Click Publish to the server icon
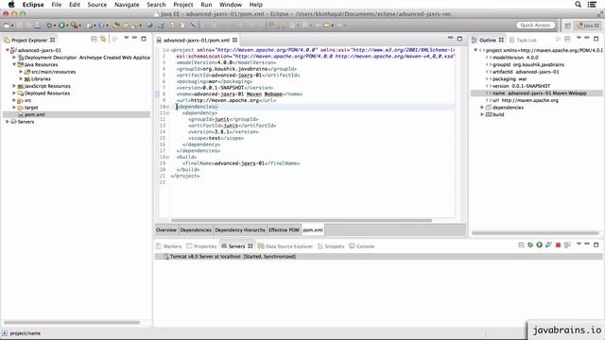 pos(567,245)
